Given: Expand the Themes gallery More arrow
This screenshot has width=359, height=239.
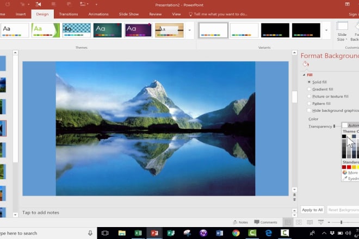Looking at the screenshot, I should point(190,30).
